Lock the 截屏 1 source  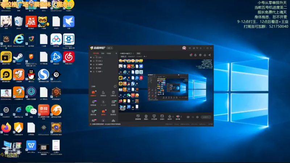[94, 71]
